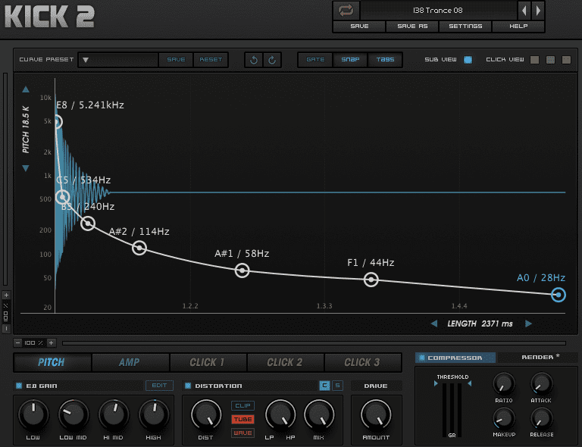The width and height of the screenshot is (582, 447).
Task: Decrease pitch range with down arrow
Action: pyautogui.click(x=26, y=168)
